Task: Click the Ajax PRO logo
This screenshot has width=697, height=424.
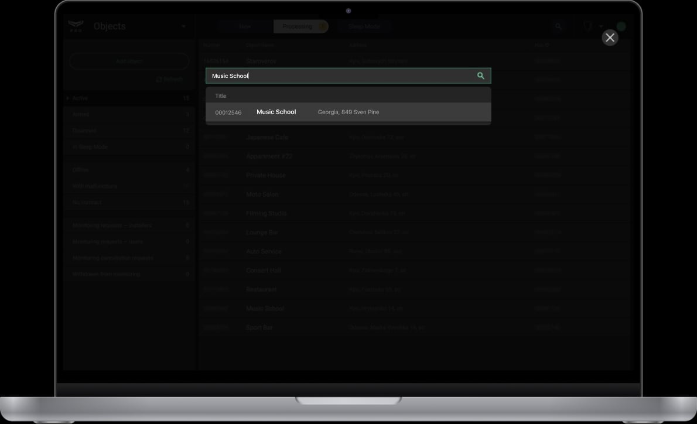Action: [76, 26]
